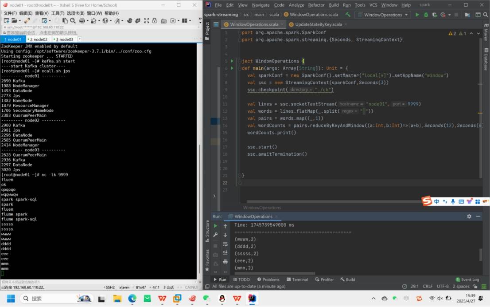
Task: Click the globe icon in Xshell toolbar
Action: 105,21
